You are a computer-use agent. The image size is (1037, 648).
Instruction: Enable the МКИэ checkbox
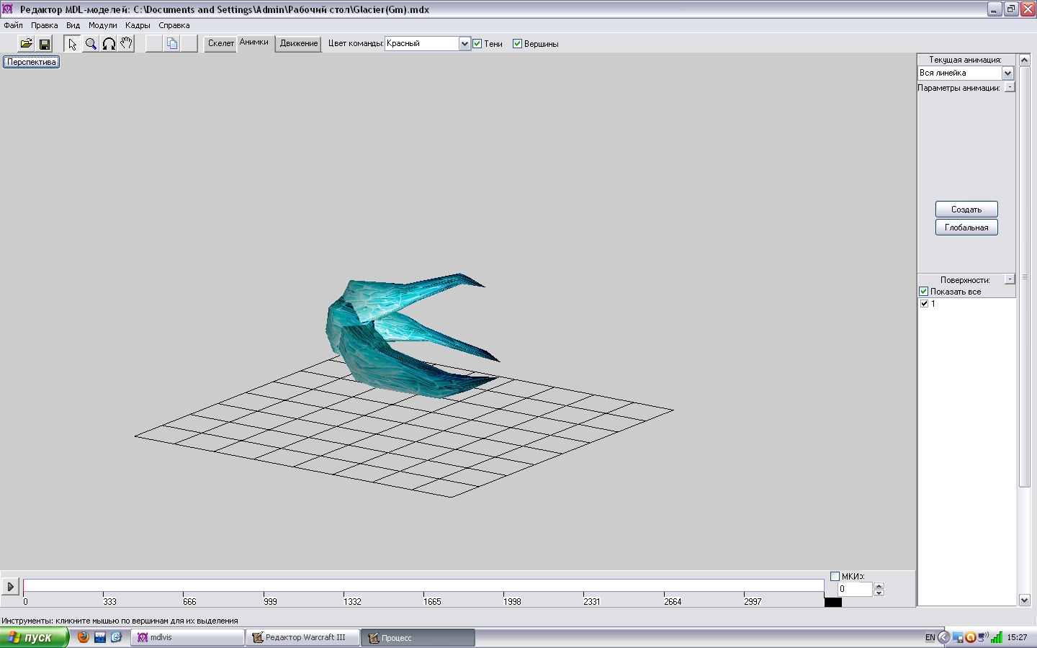click(x=835, y=577)
